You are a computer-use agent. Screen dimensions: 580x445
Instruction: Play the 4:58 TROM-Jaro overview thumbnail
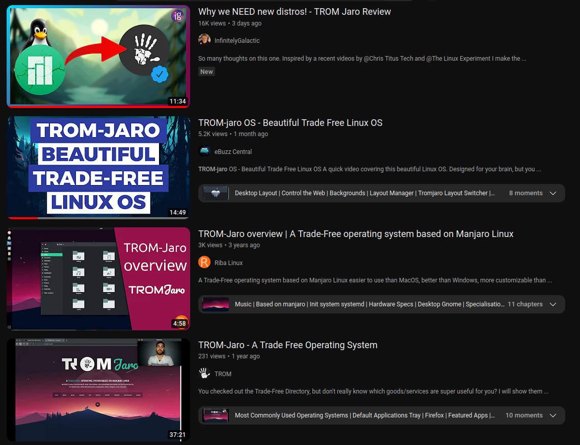point(98,278)
